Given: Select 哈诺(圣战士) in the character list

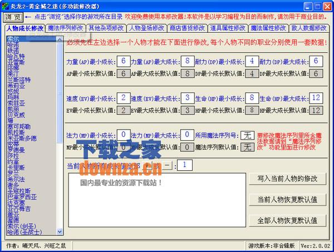Looking at the screenshot, I should (32, 232).
